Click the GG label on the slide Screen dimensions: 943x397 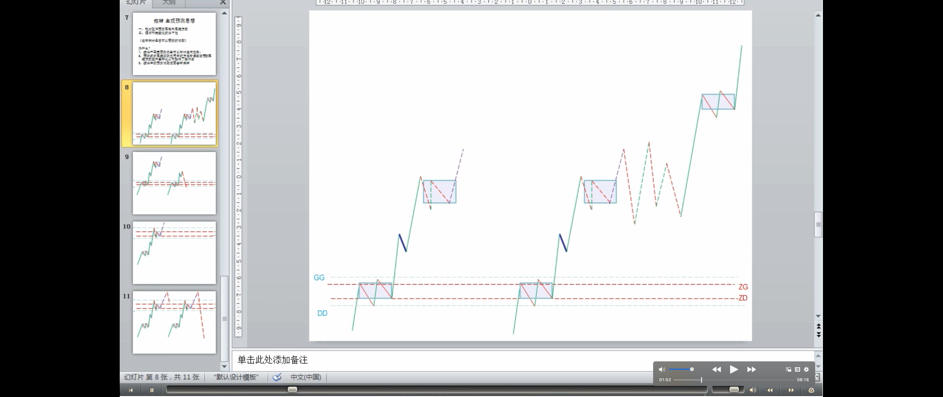[319, 278]
